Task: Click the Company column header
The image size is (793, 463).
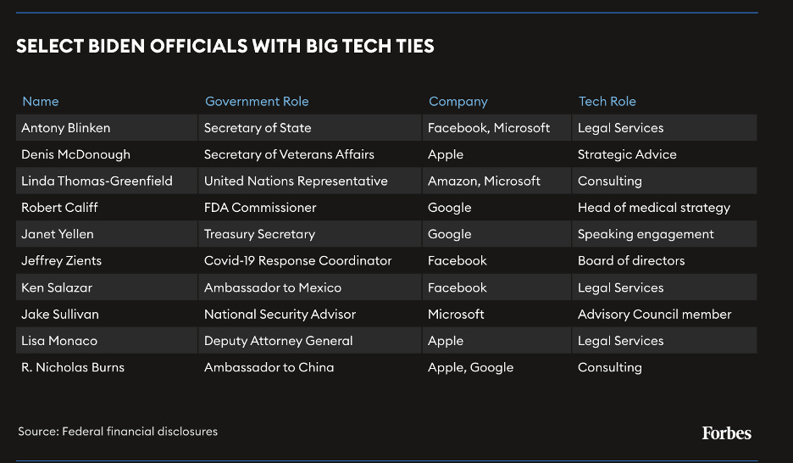Action: (x=458, y=102)
